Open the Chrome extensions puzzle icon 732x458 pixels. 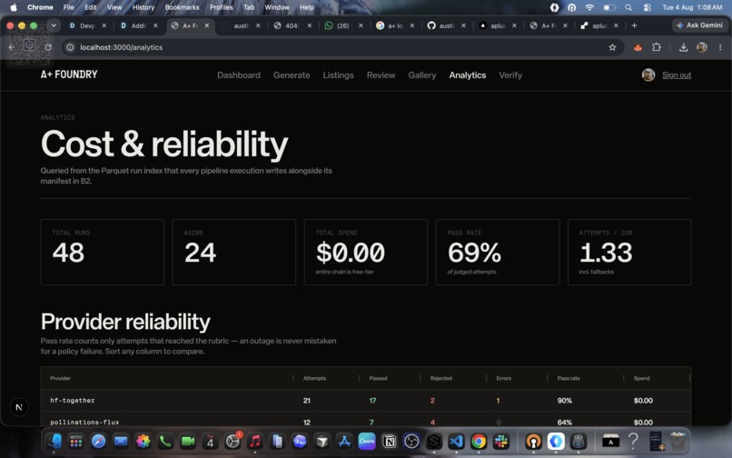tap(657, 47)
